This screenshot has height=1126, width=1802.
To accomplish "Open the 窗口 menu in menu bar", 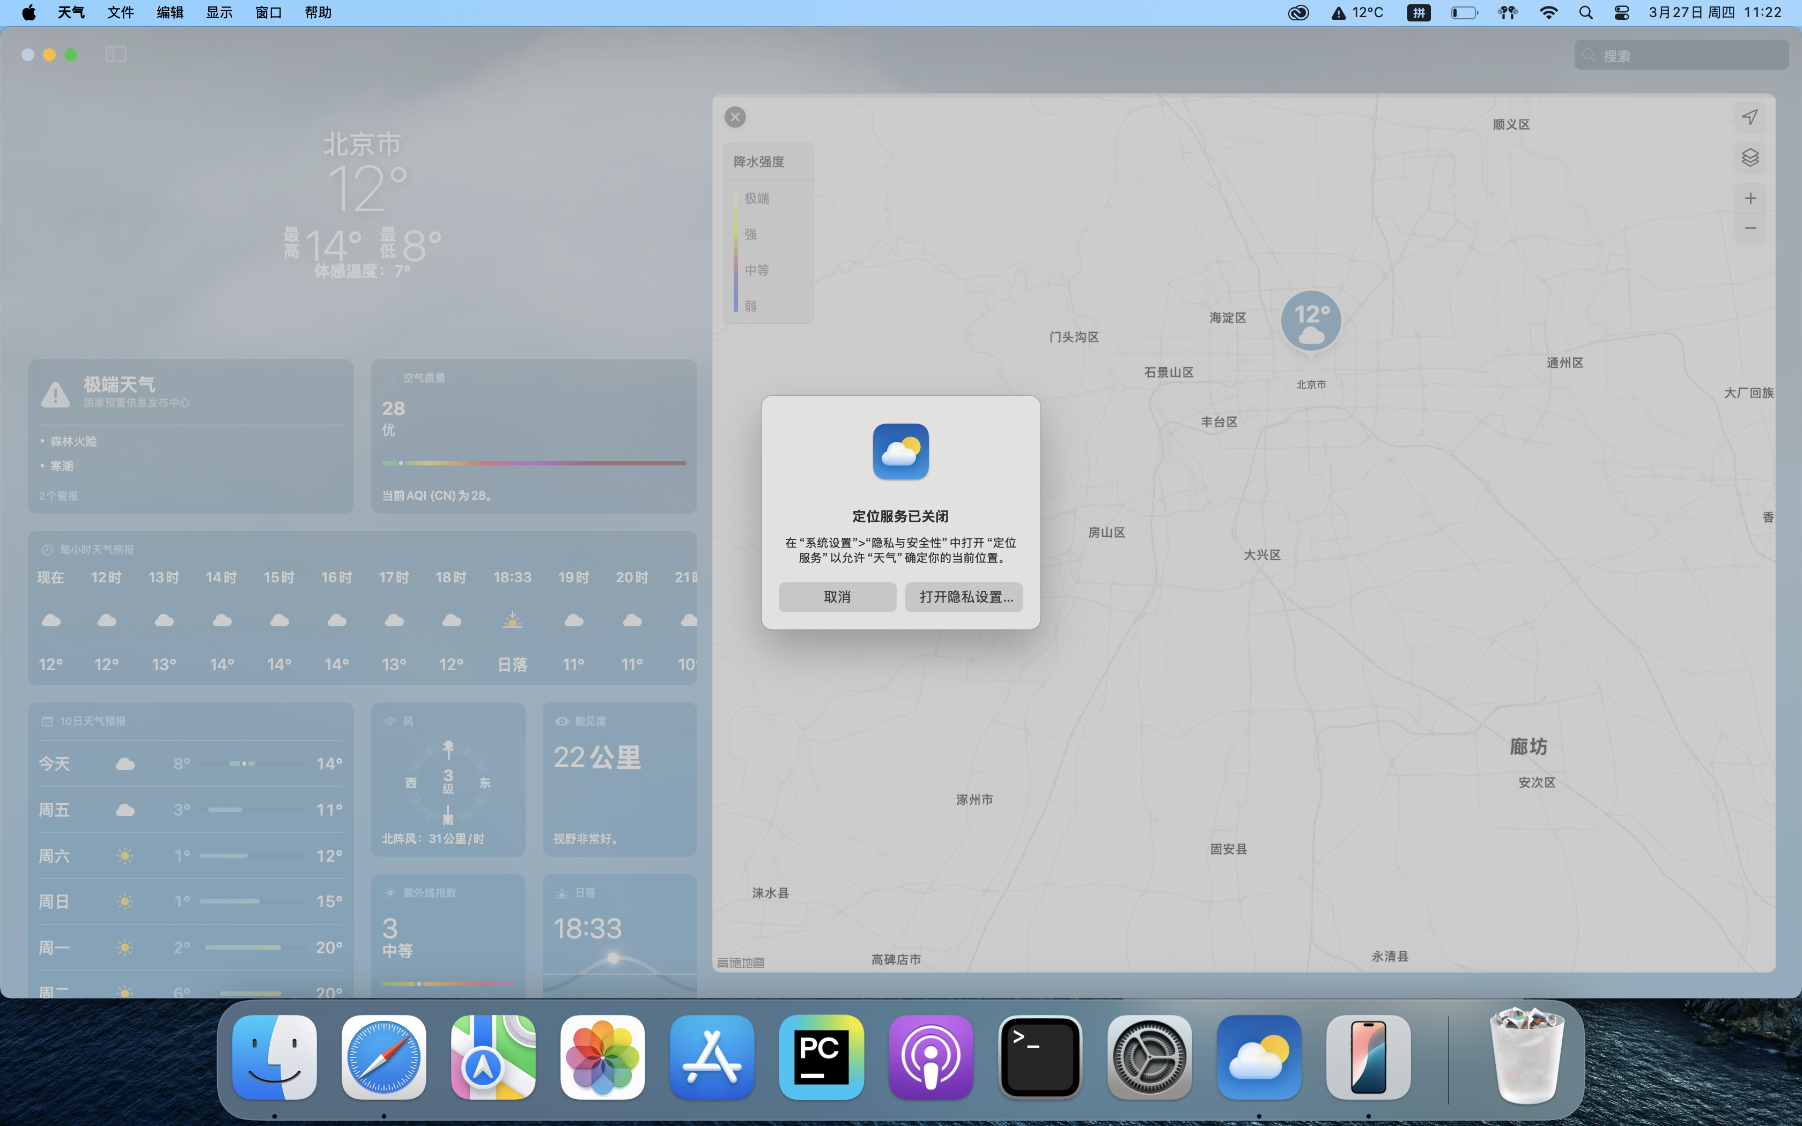I will click(x=268, y=13).
